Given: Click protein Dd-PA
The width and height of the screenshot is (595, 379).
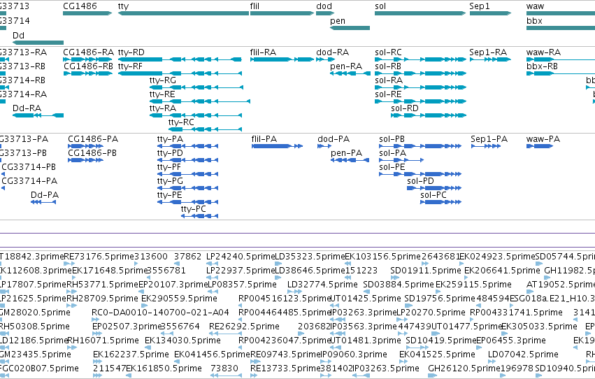Looking at the screenshot, I should tap(43, 202).
